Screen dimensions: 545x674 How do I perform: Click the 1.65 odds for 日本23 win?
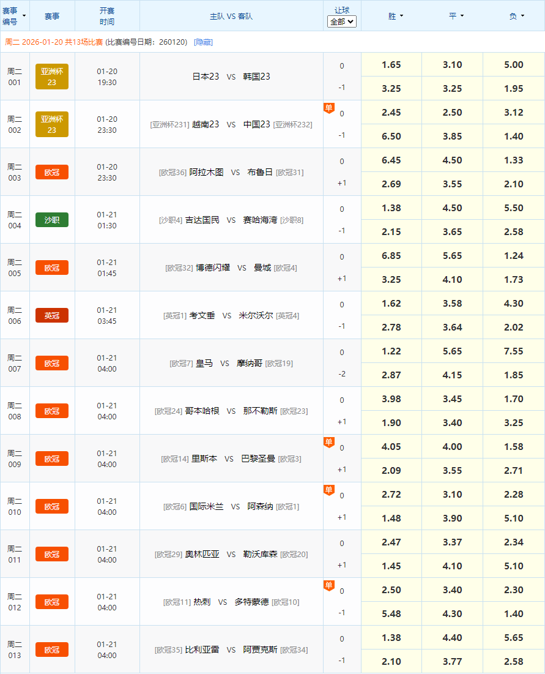(x=391, y=64)
